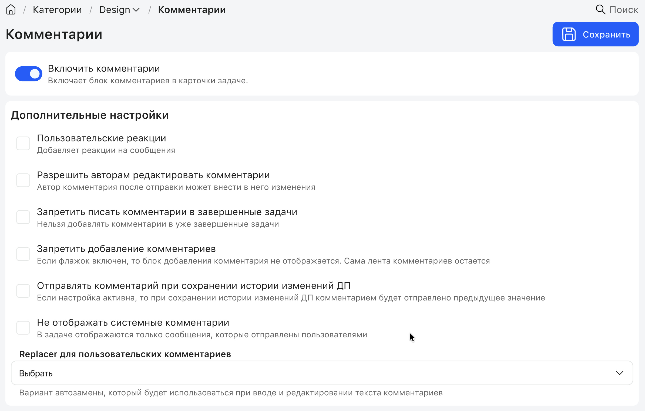Open search via the magnifier icon
The height and width of the screenshot is (411, 645).
[x=601, y=9]
